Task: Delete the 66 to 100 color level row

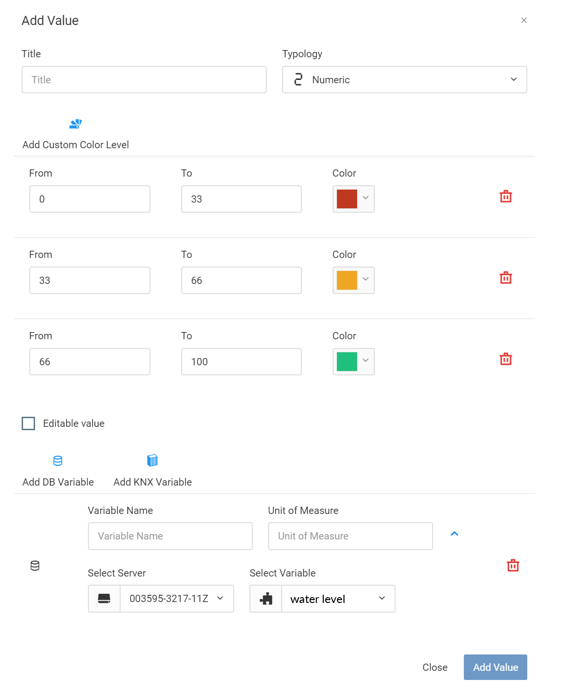Action: (x=506, y=359)
